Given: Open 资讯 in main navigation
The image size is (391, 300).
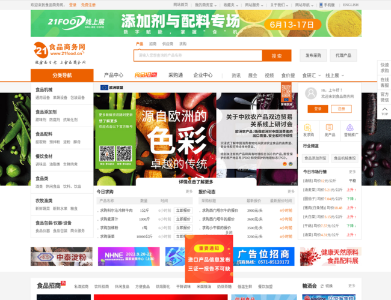Looking at the screenshot, I should pos(236,76).
